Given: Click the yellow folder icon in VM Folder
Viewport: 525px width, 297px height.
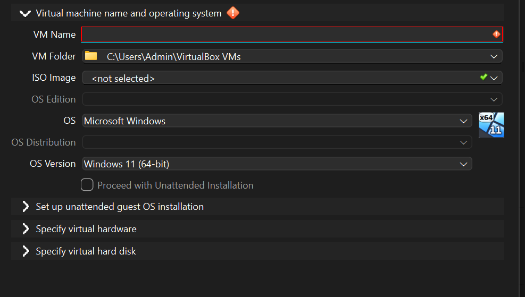Looking at the screenshot, I should point(91,56).
